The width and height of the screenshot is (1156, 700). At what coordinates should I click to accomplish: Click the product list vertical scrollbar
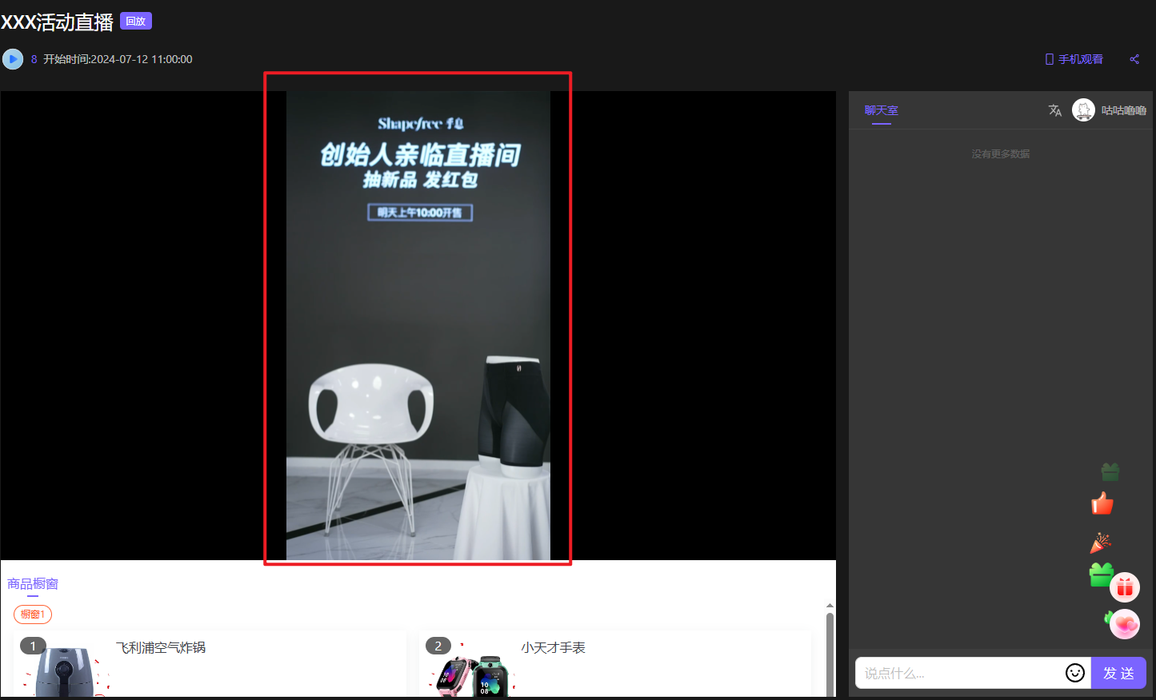[830, 651]
